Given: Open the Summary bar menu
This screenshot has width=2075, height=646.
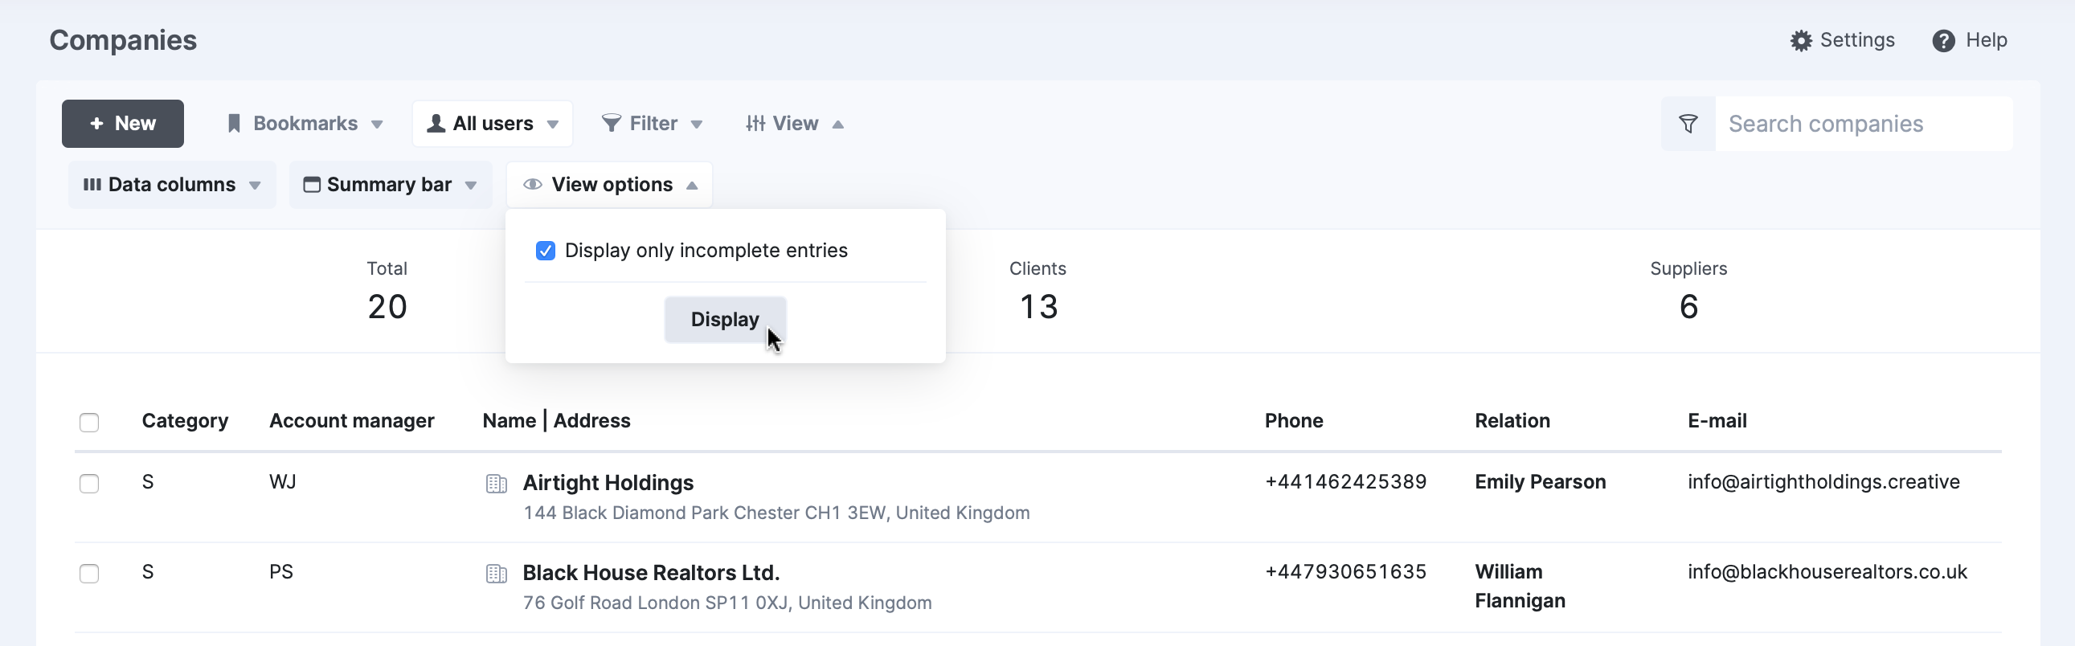Looking at the screenshot, I should coord(391,186).
